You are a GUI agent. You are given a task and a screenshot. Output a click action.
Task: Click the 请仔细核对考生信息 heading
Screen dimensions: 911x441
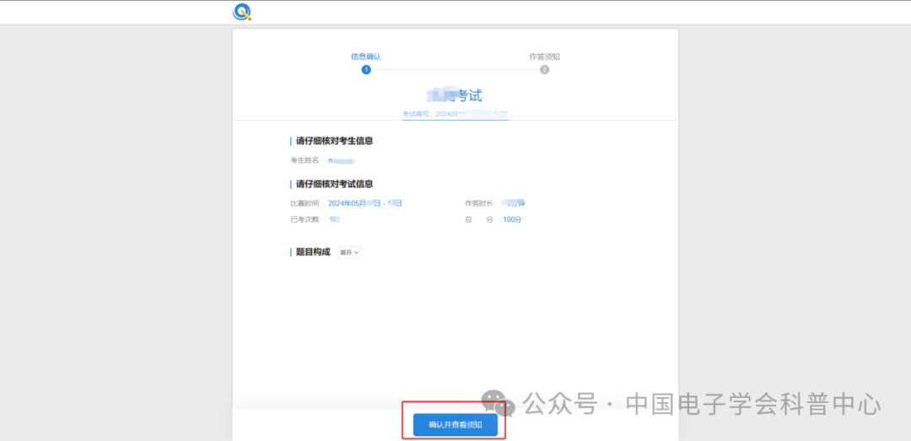tap(335, 141)
